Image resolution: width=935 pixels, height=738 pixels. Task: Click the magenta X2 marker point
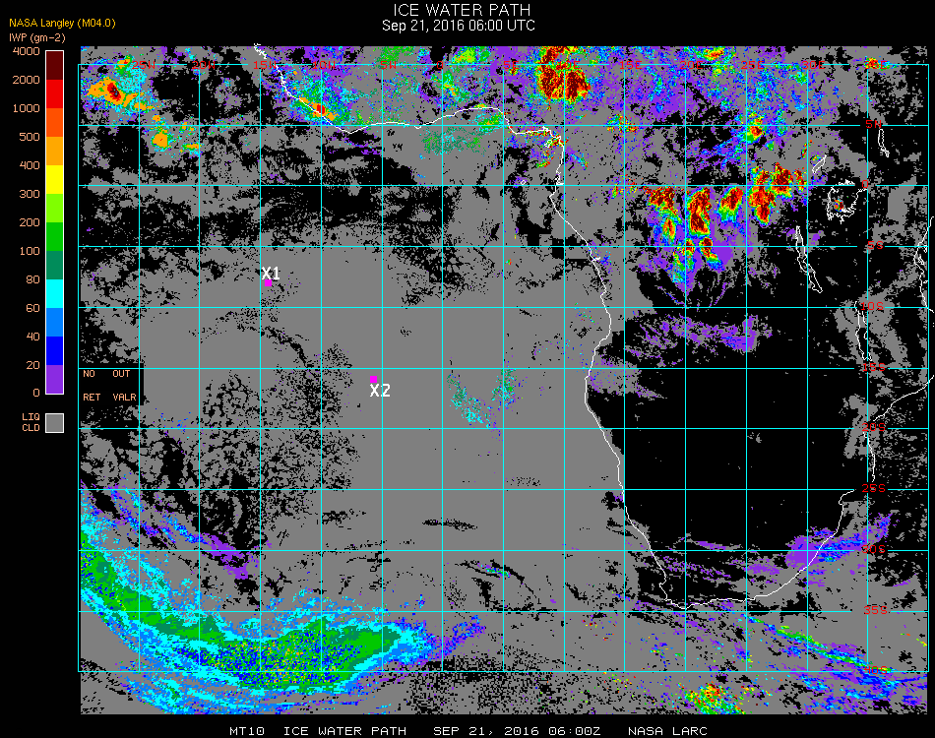tap(373, 379)
